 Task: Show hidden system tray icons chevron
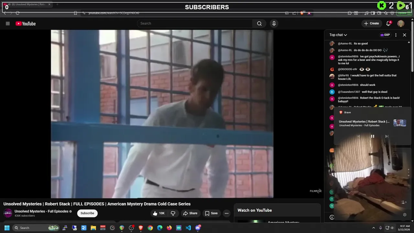pyautogui.click(x=374, y=228)
